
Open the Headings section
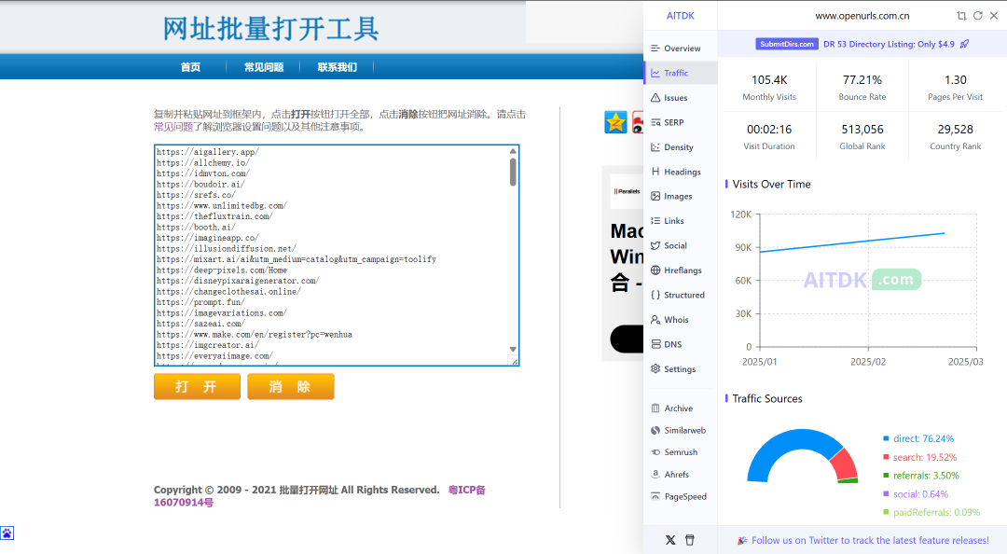point(680,172)
